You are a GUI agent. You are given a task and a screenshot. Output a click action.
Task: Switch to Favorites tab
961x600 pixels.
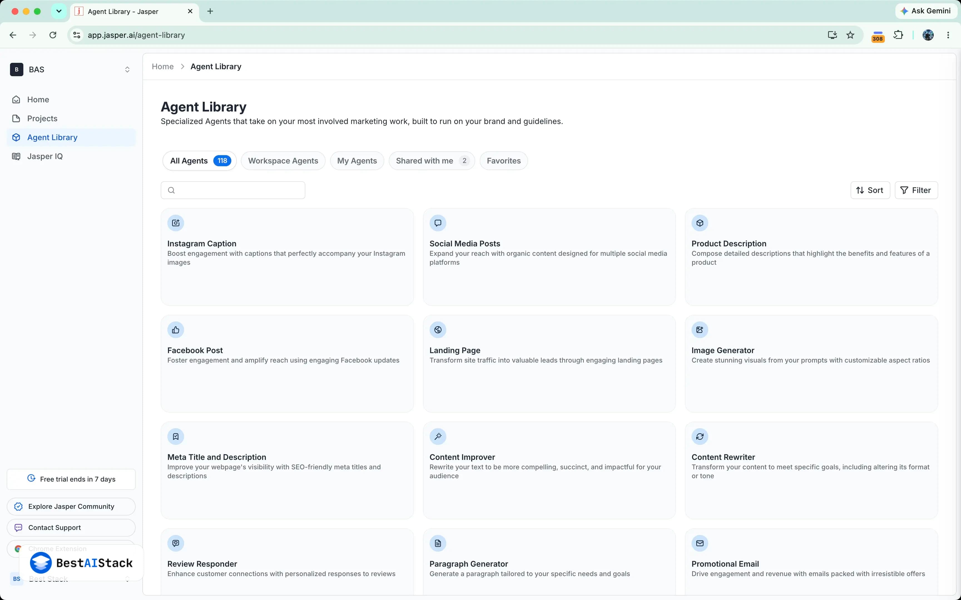point(504,161)
